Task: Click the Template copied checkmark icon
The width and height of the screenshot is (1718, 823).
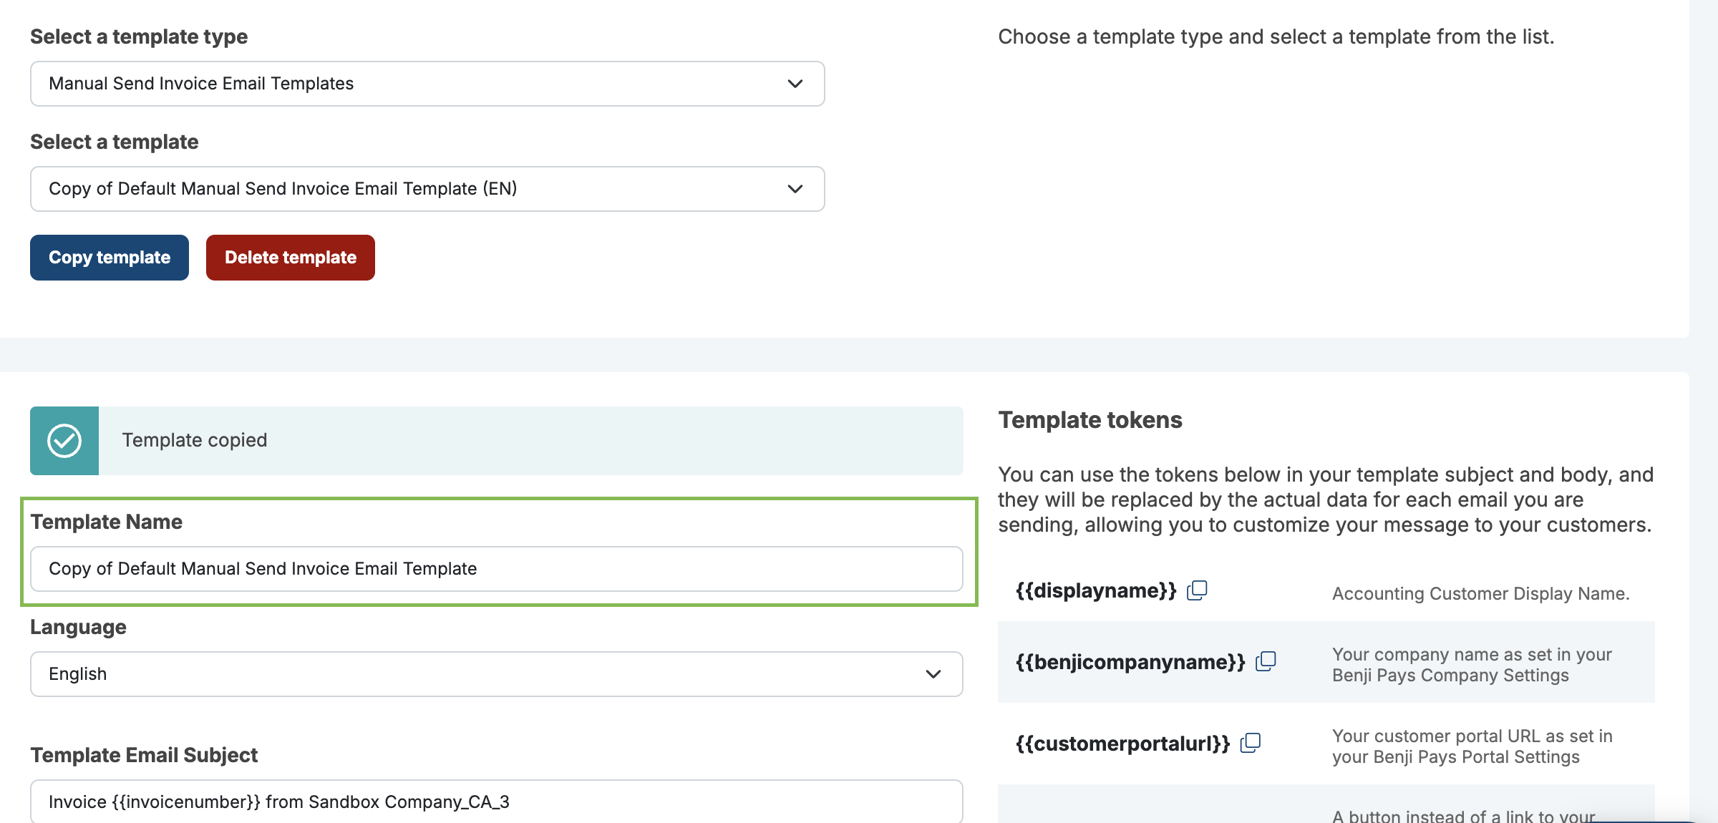Action: pyautogui.click(x=64, y=441)
